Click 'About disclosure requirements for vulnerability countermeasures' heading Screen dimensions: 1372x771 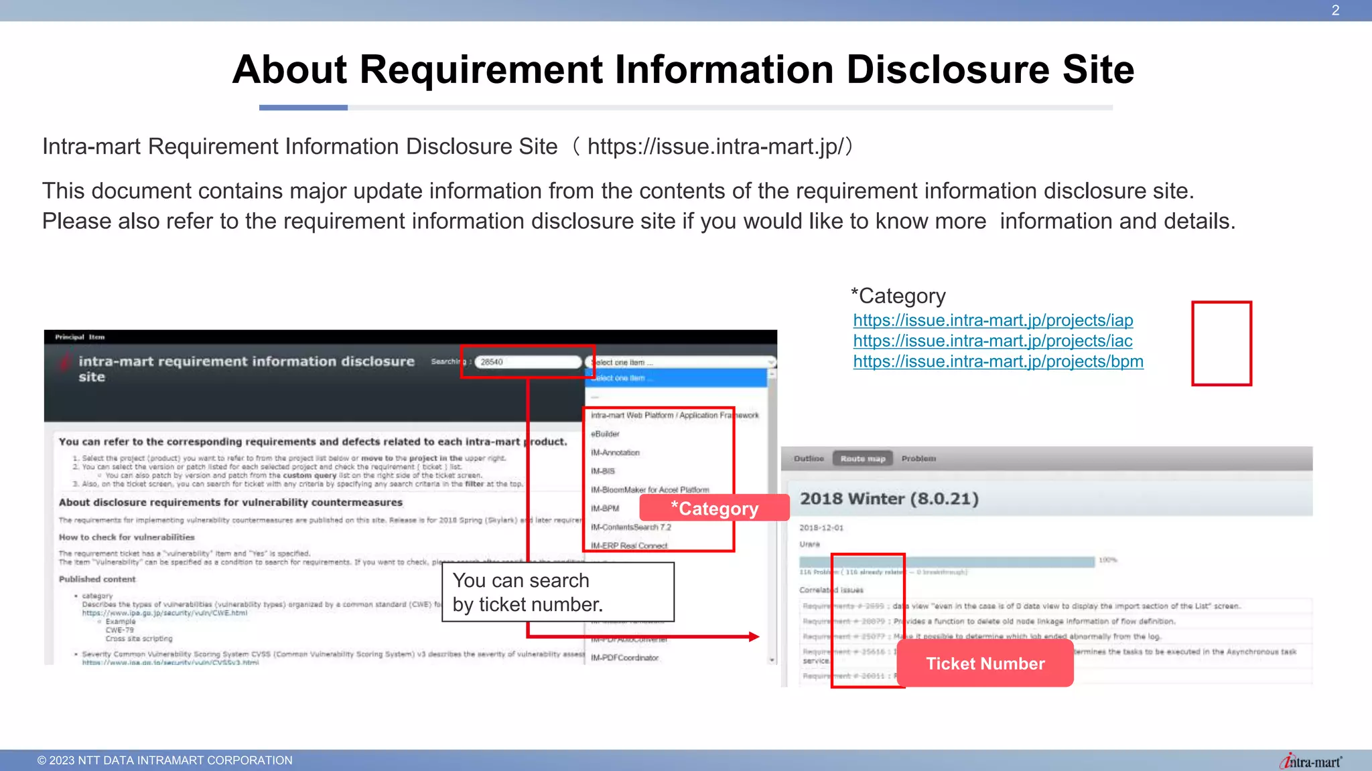tap(231, 503)
